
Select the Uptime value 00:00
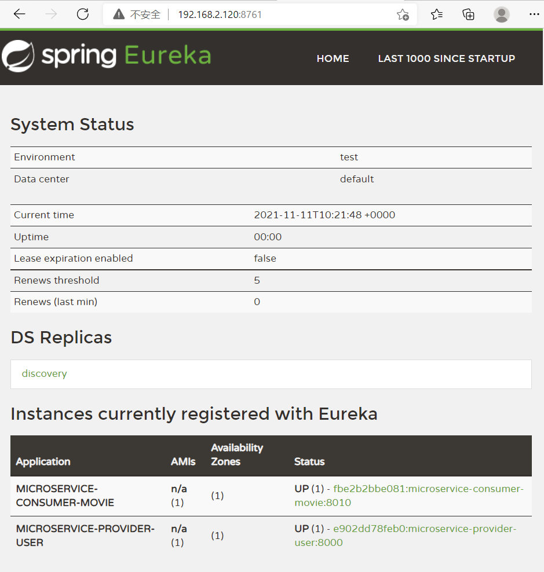click(268, 237)
